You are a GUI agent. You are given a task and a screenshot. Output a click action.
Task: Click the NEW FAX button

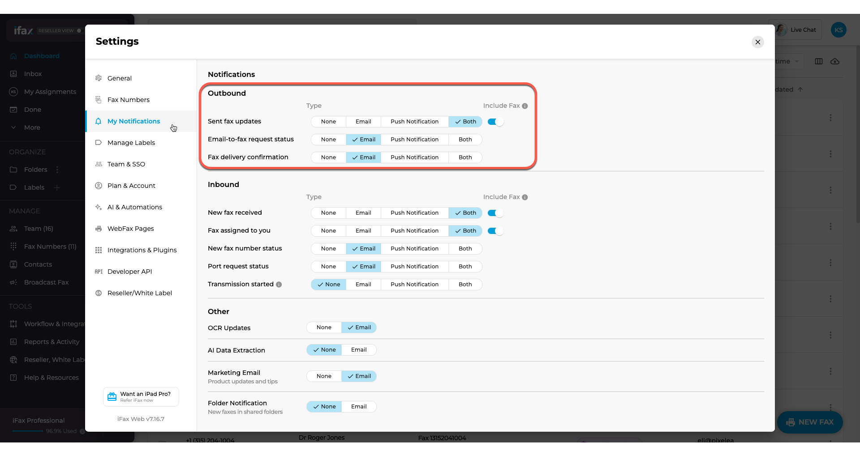(810, 422)
